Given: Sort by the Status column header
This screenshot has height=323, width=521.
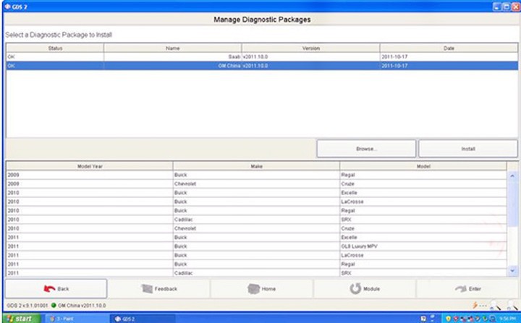Looking at the screenshot, I should 55,48.
